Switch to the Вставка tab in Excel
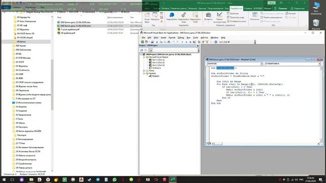Image resolution: width=326 pixels, height=183 pixels. click(x=166, y=9)
